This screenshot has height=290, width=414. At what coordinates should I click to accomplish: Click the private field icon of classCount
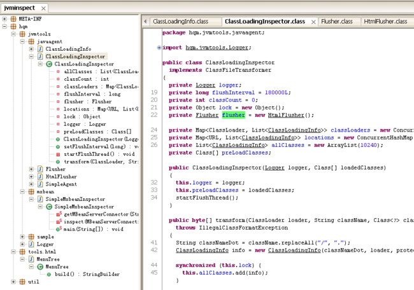pyautogui.click(x=58, y=79)
